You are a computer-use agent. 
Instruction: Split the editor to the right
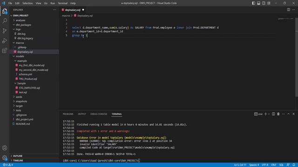pos(289,10)
